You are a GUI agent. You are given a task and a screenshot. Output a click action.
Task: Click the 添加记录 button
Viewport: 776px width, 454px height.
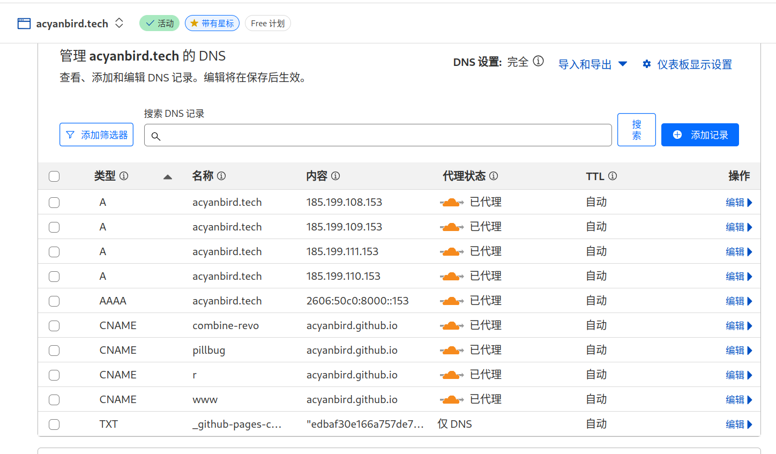[700, 135]
